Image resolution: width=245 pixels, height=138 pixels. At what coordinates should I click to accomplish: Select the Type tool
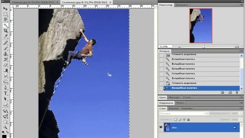click(5, 93)
